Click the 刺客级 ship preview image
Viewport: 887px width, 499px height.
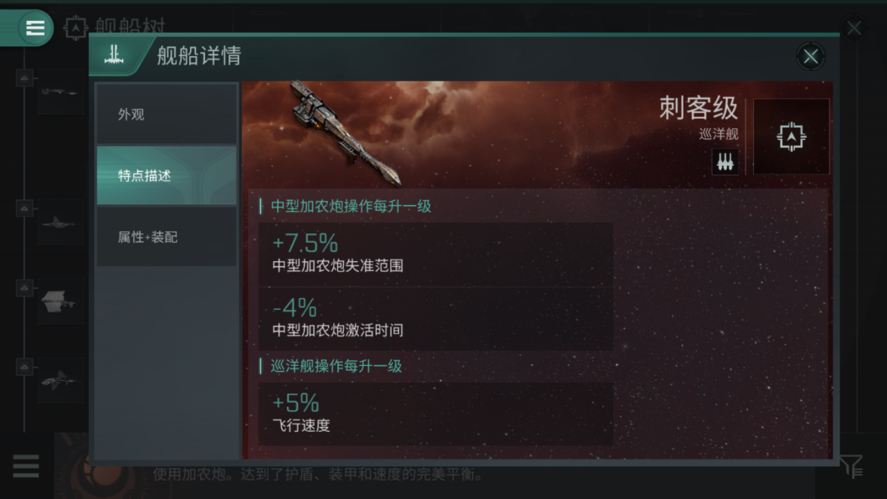click(346, 133)
